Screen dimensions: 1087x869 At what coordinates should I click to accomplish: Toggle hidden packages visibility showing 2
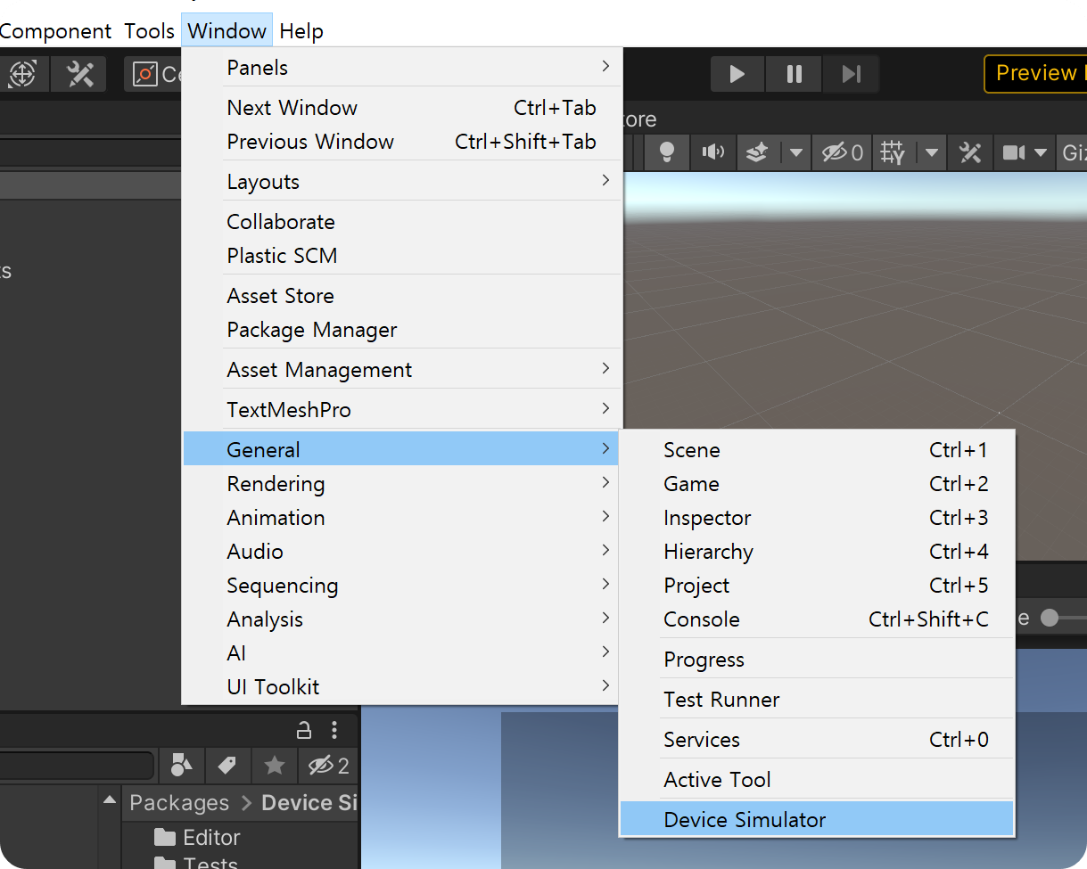click(328, 765)
